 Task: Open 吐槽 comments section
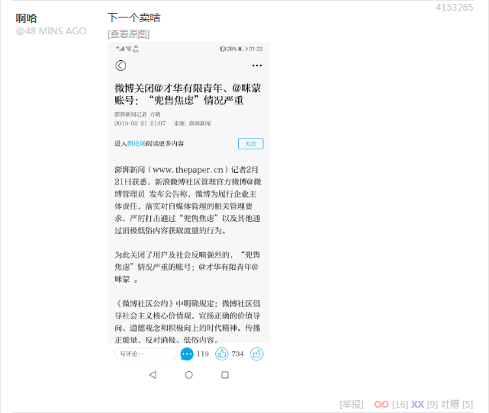[x=450, y=405]
